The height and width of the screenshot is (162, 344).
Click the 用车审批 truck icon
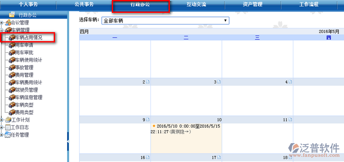click(12, 52)
